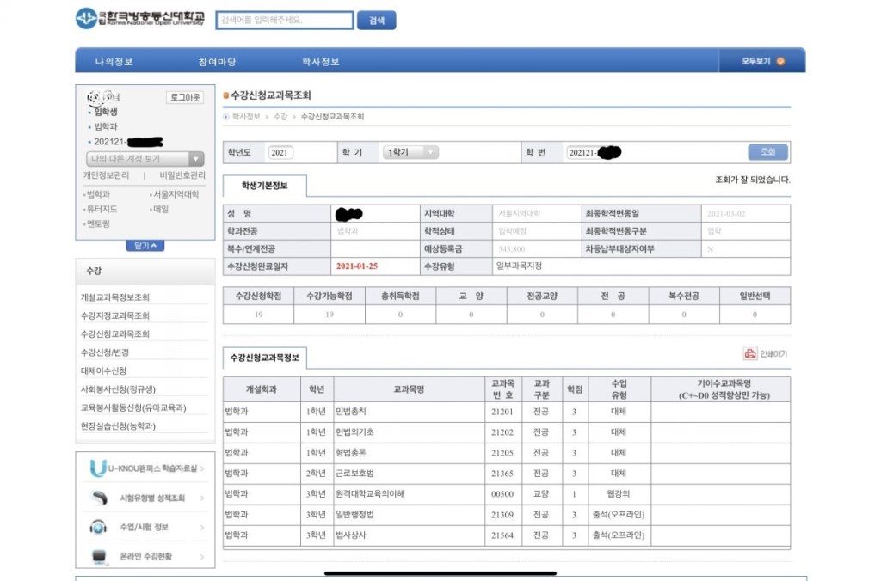
Task: Click the search keyword input field
Action: click(x=284, y=21)
